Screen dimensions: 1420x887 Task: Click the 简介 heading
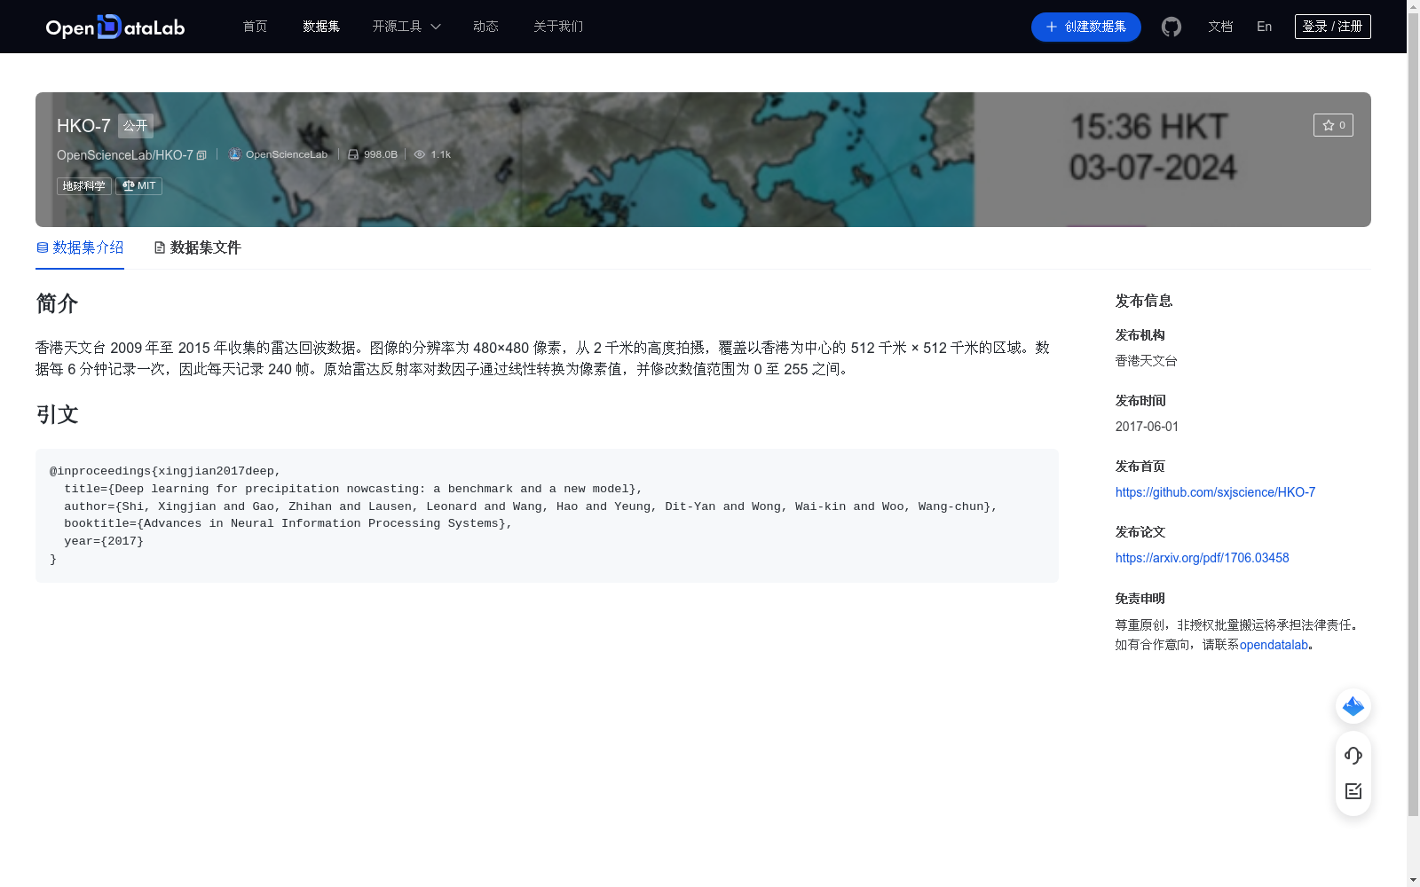(57, 303)
